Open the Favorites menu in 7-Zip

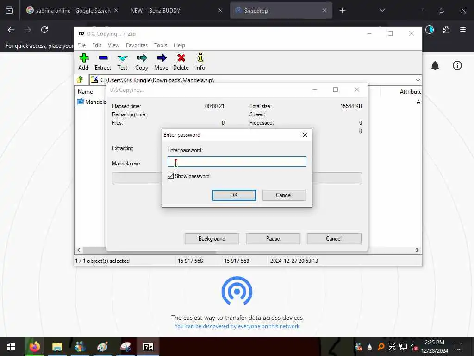click(137, 45)
